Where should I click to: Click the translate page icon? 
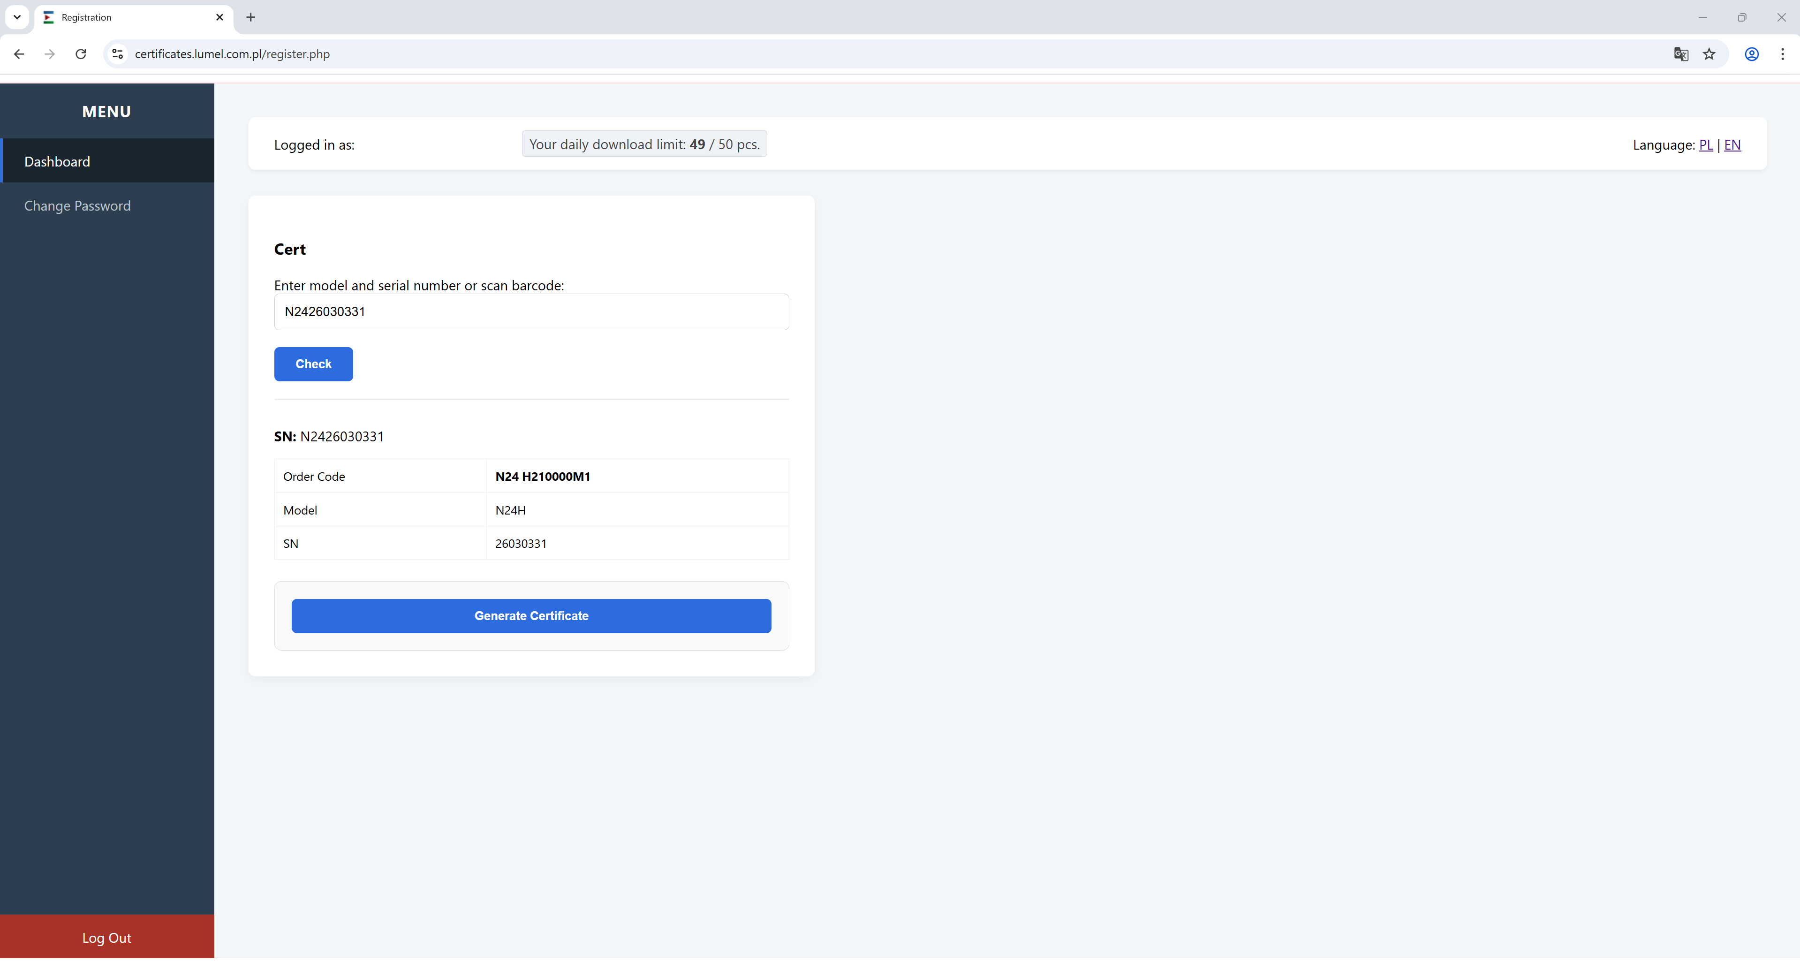click(1680, 54)
